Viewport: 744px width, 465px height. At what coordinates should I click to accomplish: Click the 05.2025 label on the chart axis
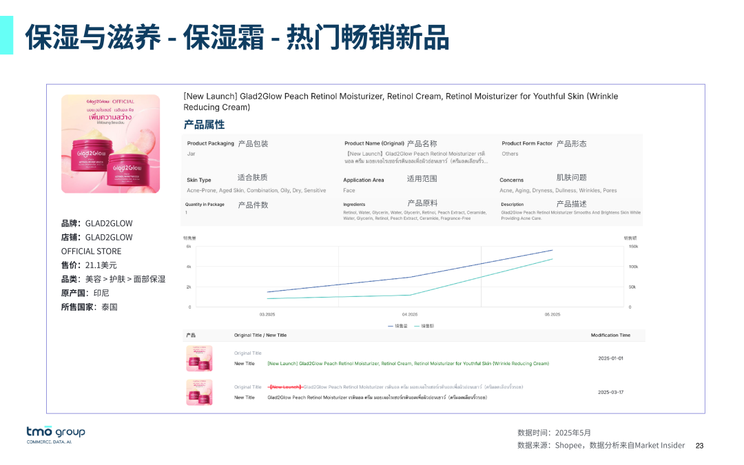552,315
